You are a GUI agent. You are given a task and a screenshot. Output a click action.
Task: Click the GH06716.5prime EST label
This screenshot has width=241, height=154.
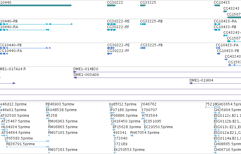pos(227,150)
